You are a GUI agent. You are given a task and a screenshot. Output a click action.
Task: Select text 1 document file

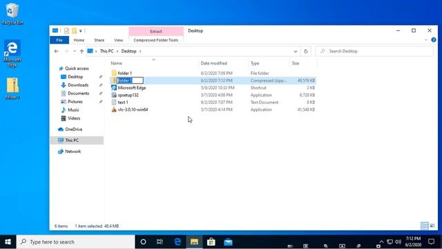coord(213,102)
